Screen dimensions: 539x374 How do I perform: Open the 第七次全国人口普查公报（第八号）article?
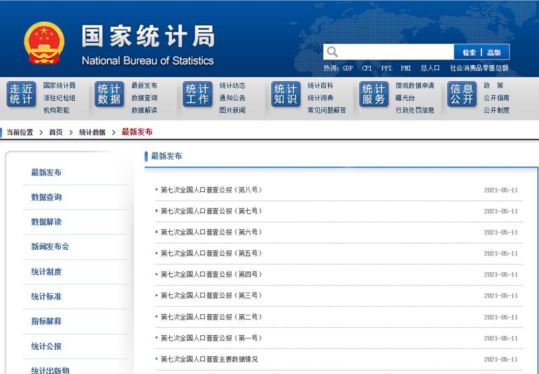click(x=211, y=190)
